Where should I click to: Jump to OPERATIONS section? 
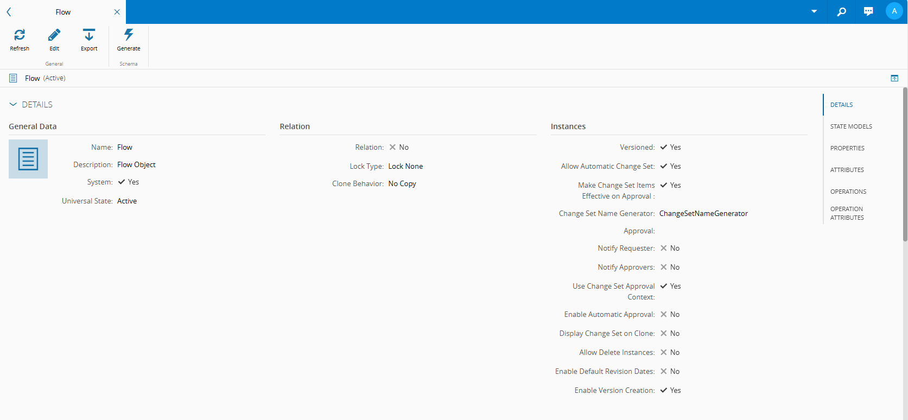848,192
